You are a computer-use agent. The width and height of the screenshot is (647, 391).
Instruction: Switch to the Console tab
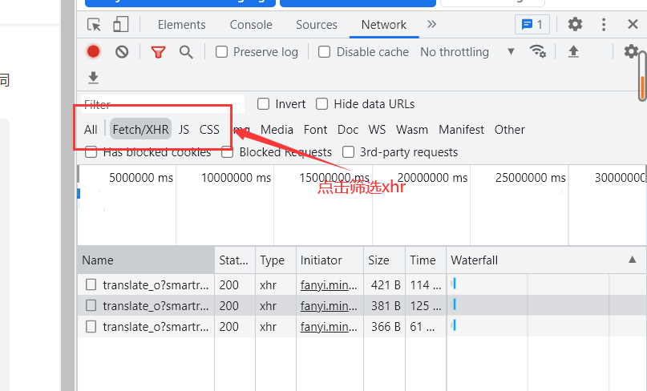[251, 25]
